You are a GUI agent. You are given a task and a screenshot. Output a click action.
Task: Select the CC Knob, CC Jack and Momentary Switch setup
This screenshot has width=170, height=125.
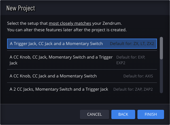[x=53, y=76]
